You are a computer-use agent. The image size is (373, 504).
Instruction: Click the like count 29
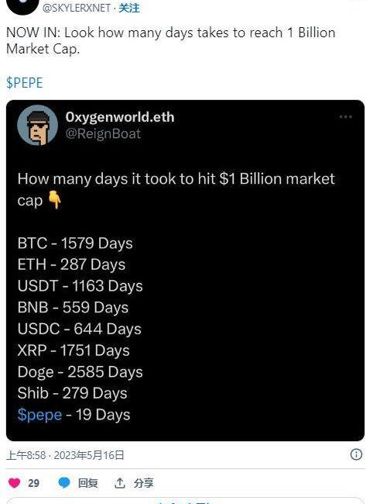point(34,483)
